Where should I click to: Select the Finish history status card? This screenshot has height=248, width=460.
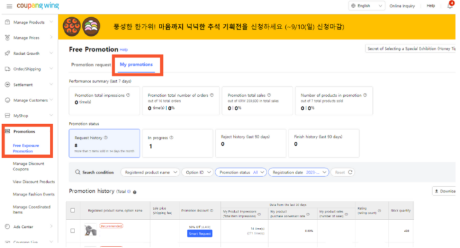324,143
